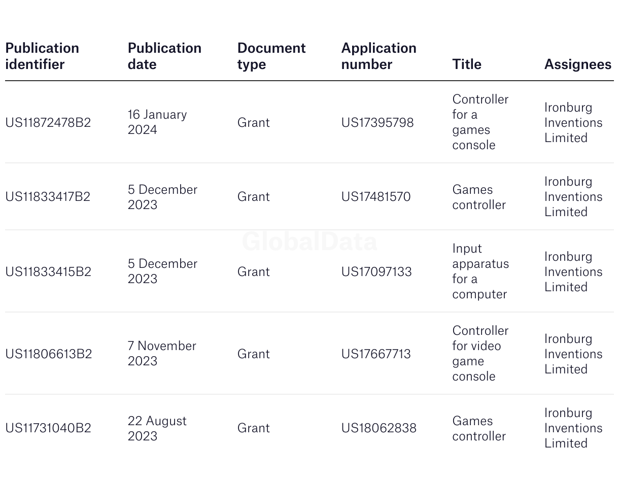Click the 'Controller for video game console' title
Viewport: 619px width, 482px height.
[480, 354]
